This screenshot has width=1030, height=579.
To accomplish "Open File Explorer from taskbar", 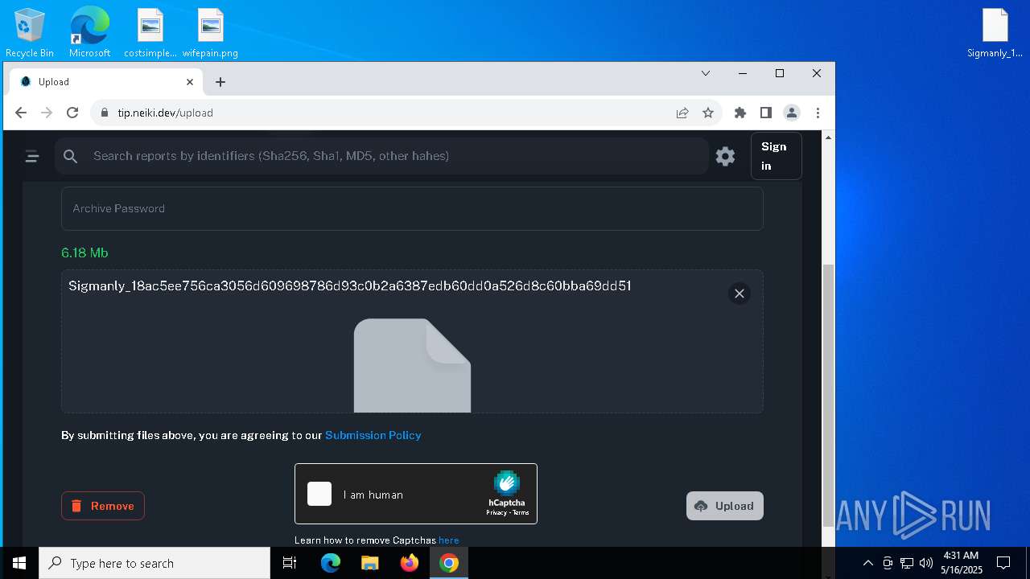I will (369, 563).
